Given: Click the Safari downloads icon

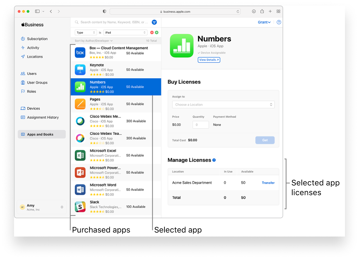Looking at the screenshot, I should 254,12.
